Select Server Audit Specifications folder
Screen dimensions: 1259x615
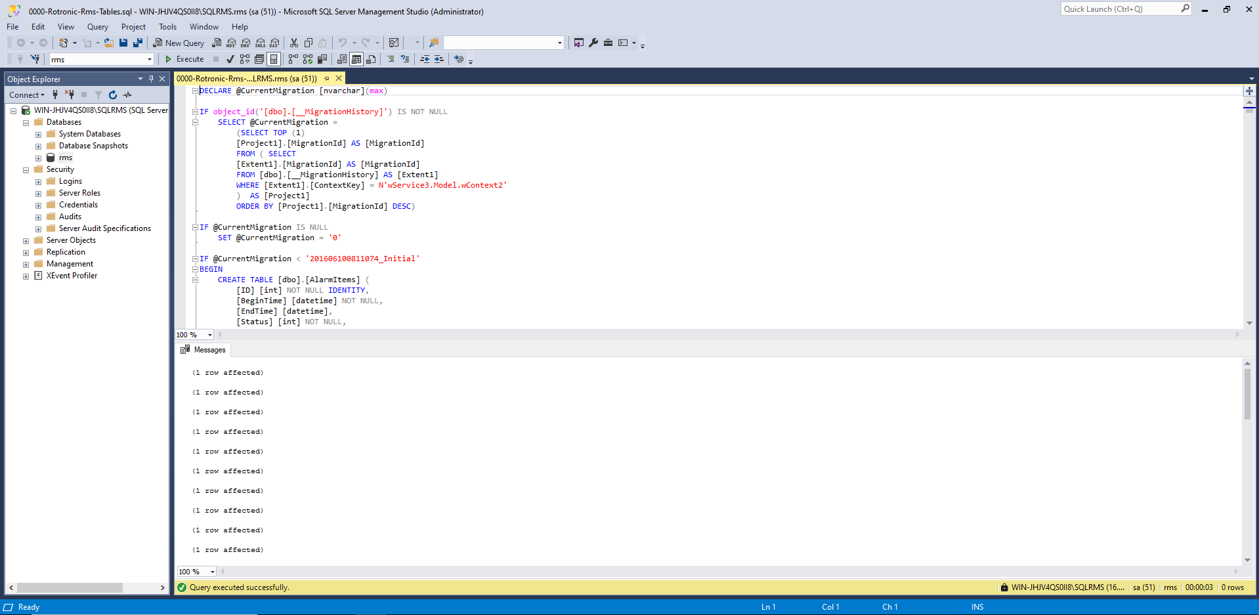pos(105,228)
